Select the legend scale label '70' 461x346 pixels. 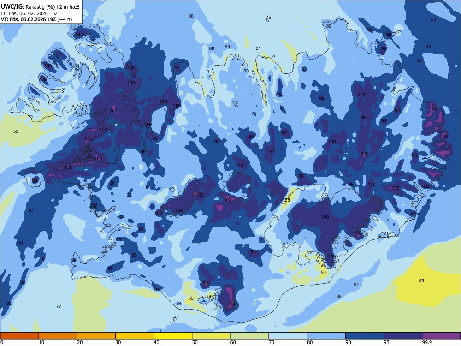tap(272, 342)
